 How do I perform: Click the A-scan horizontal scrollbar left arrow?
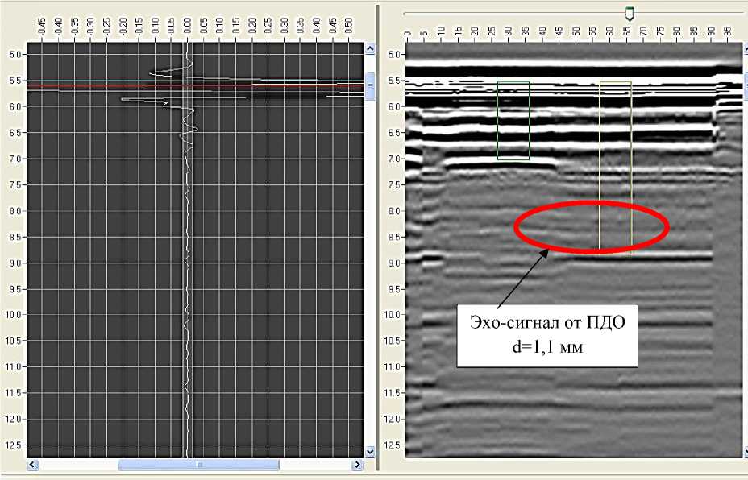[33, 464]
